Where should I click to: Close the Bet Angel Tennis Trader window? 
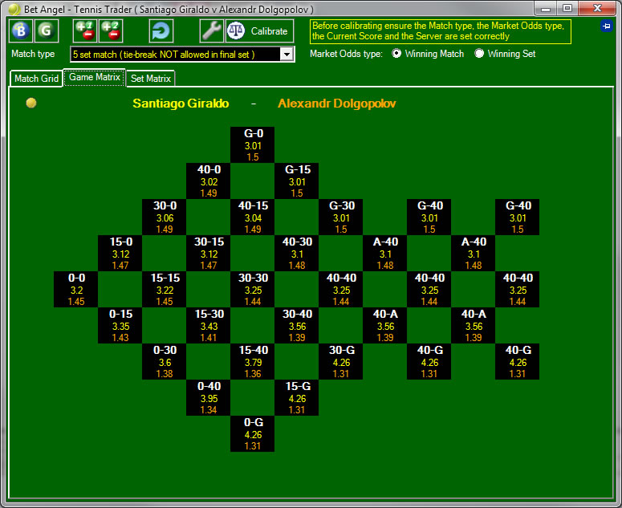tap(597, 8)
